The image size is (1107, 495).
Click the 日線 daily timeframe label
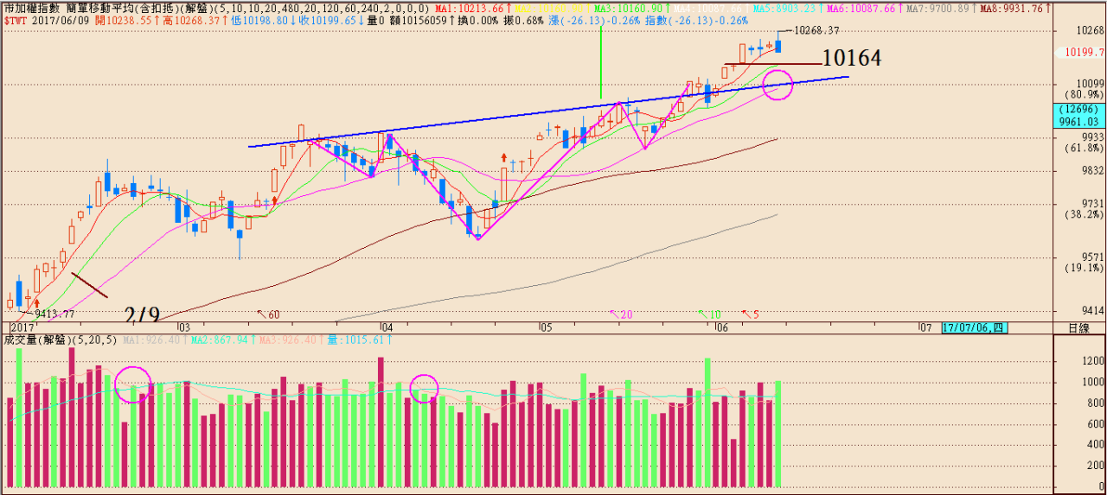[x=1078, y=328]
